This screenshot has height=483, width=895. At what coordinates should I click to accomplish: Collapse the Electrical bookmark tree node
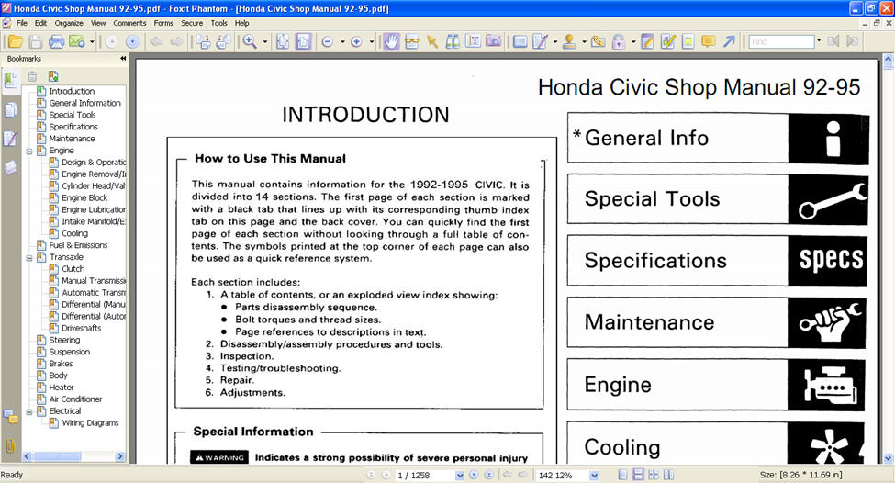(x=29, y=411)
